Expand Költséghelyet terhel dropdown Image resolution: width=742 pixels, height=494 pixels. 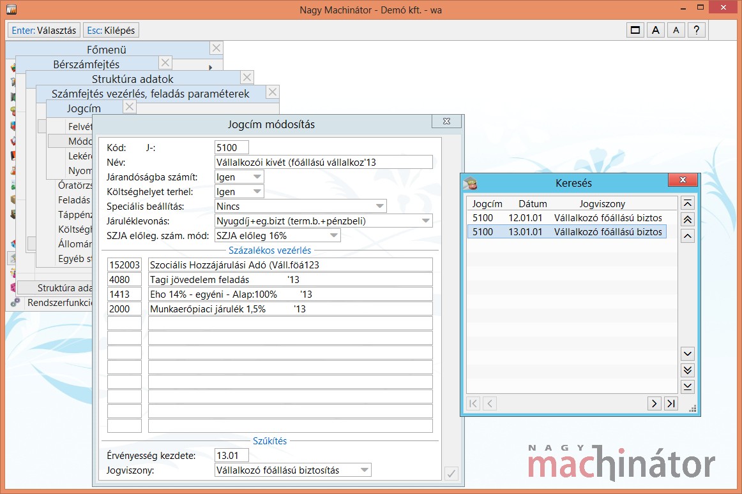pos(257,192)
